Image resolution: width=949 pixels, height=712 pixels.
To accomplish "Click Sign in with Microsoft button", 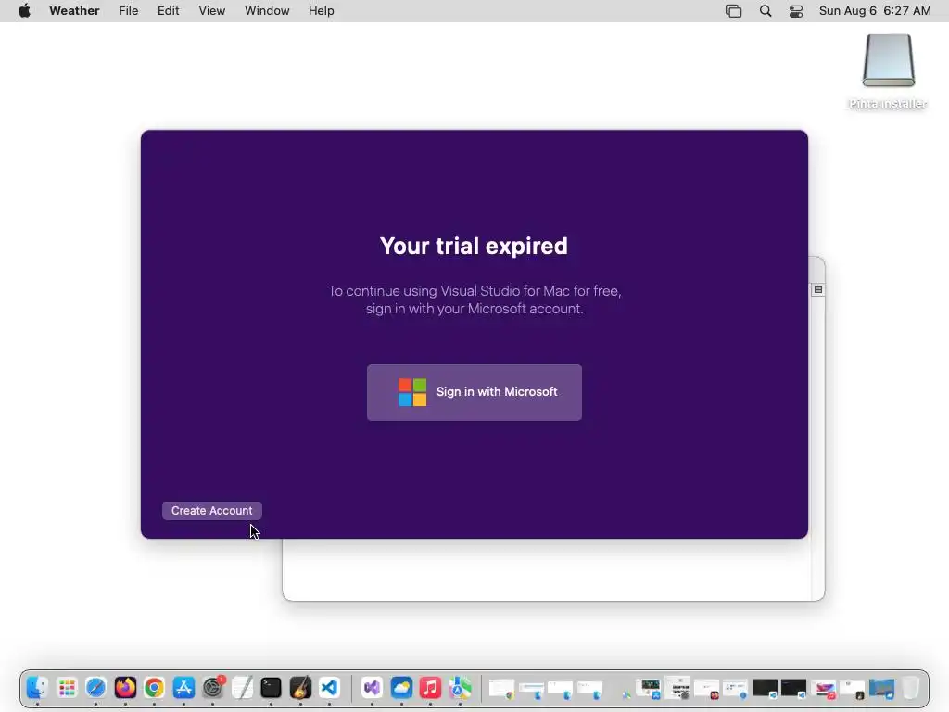I will tap(474, 392).
